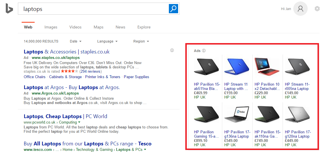Open HP Pavilion 17-g136na Laptop title
This screenshot has height=152, width=323.
pyautogui.click(x=237, y=134)
